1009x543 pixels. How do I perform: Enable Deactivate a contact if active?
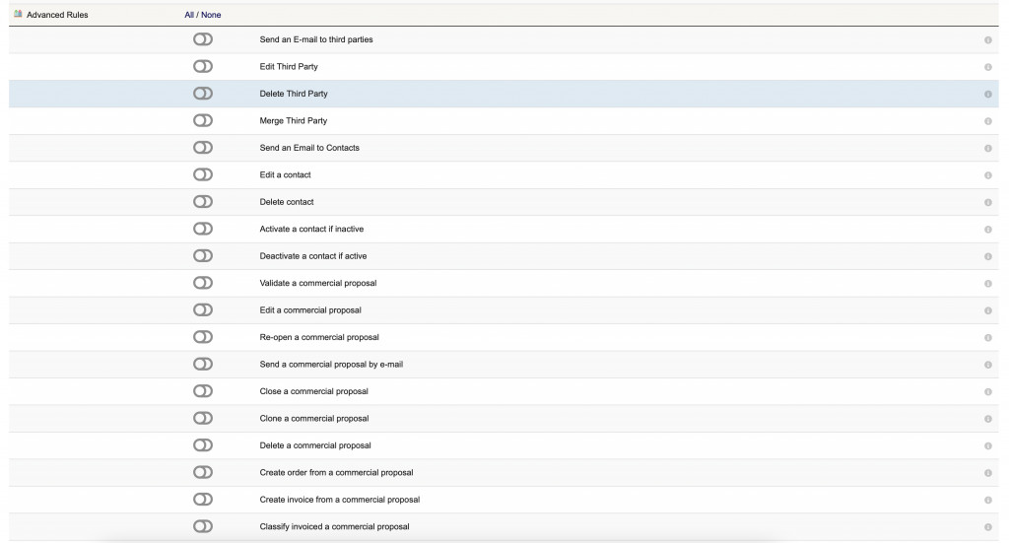(203, 256)
